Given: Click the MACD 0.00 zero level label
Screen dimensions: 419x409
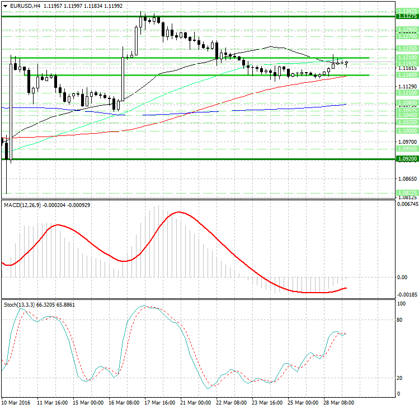Looking at the screenshot, I should point(402,277).
